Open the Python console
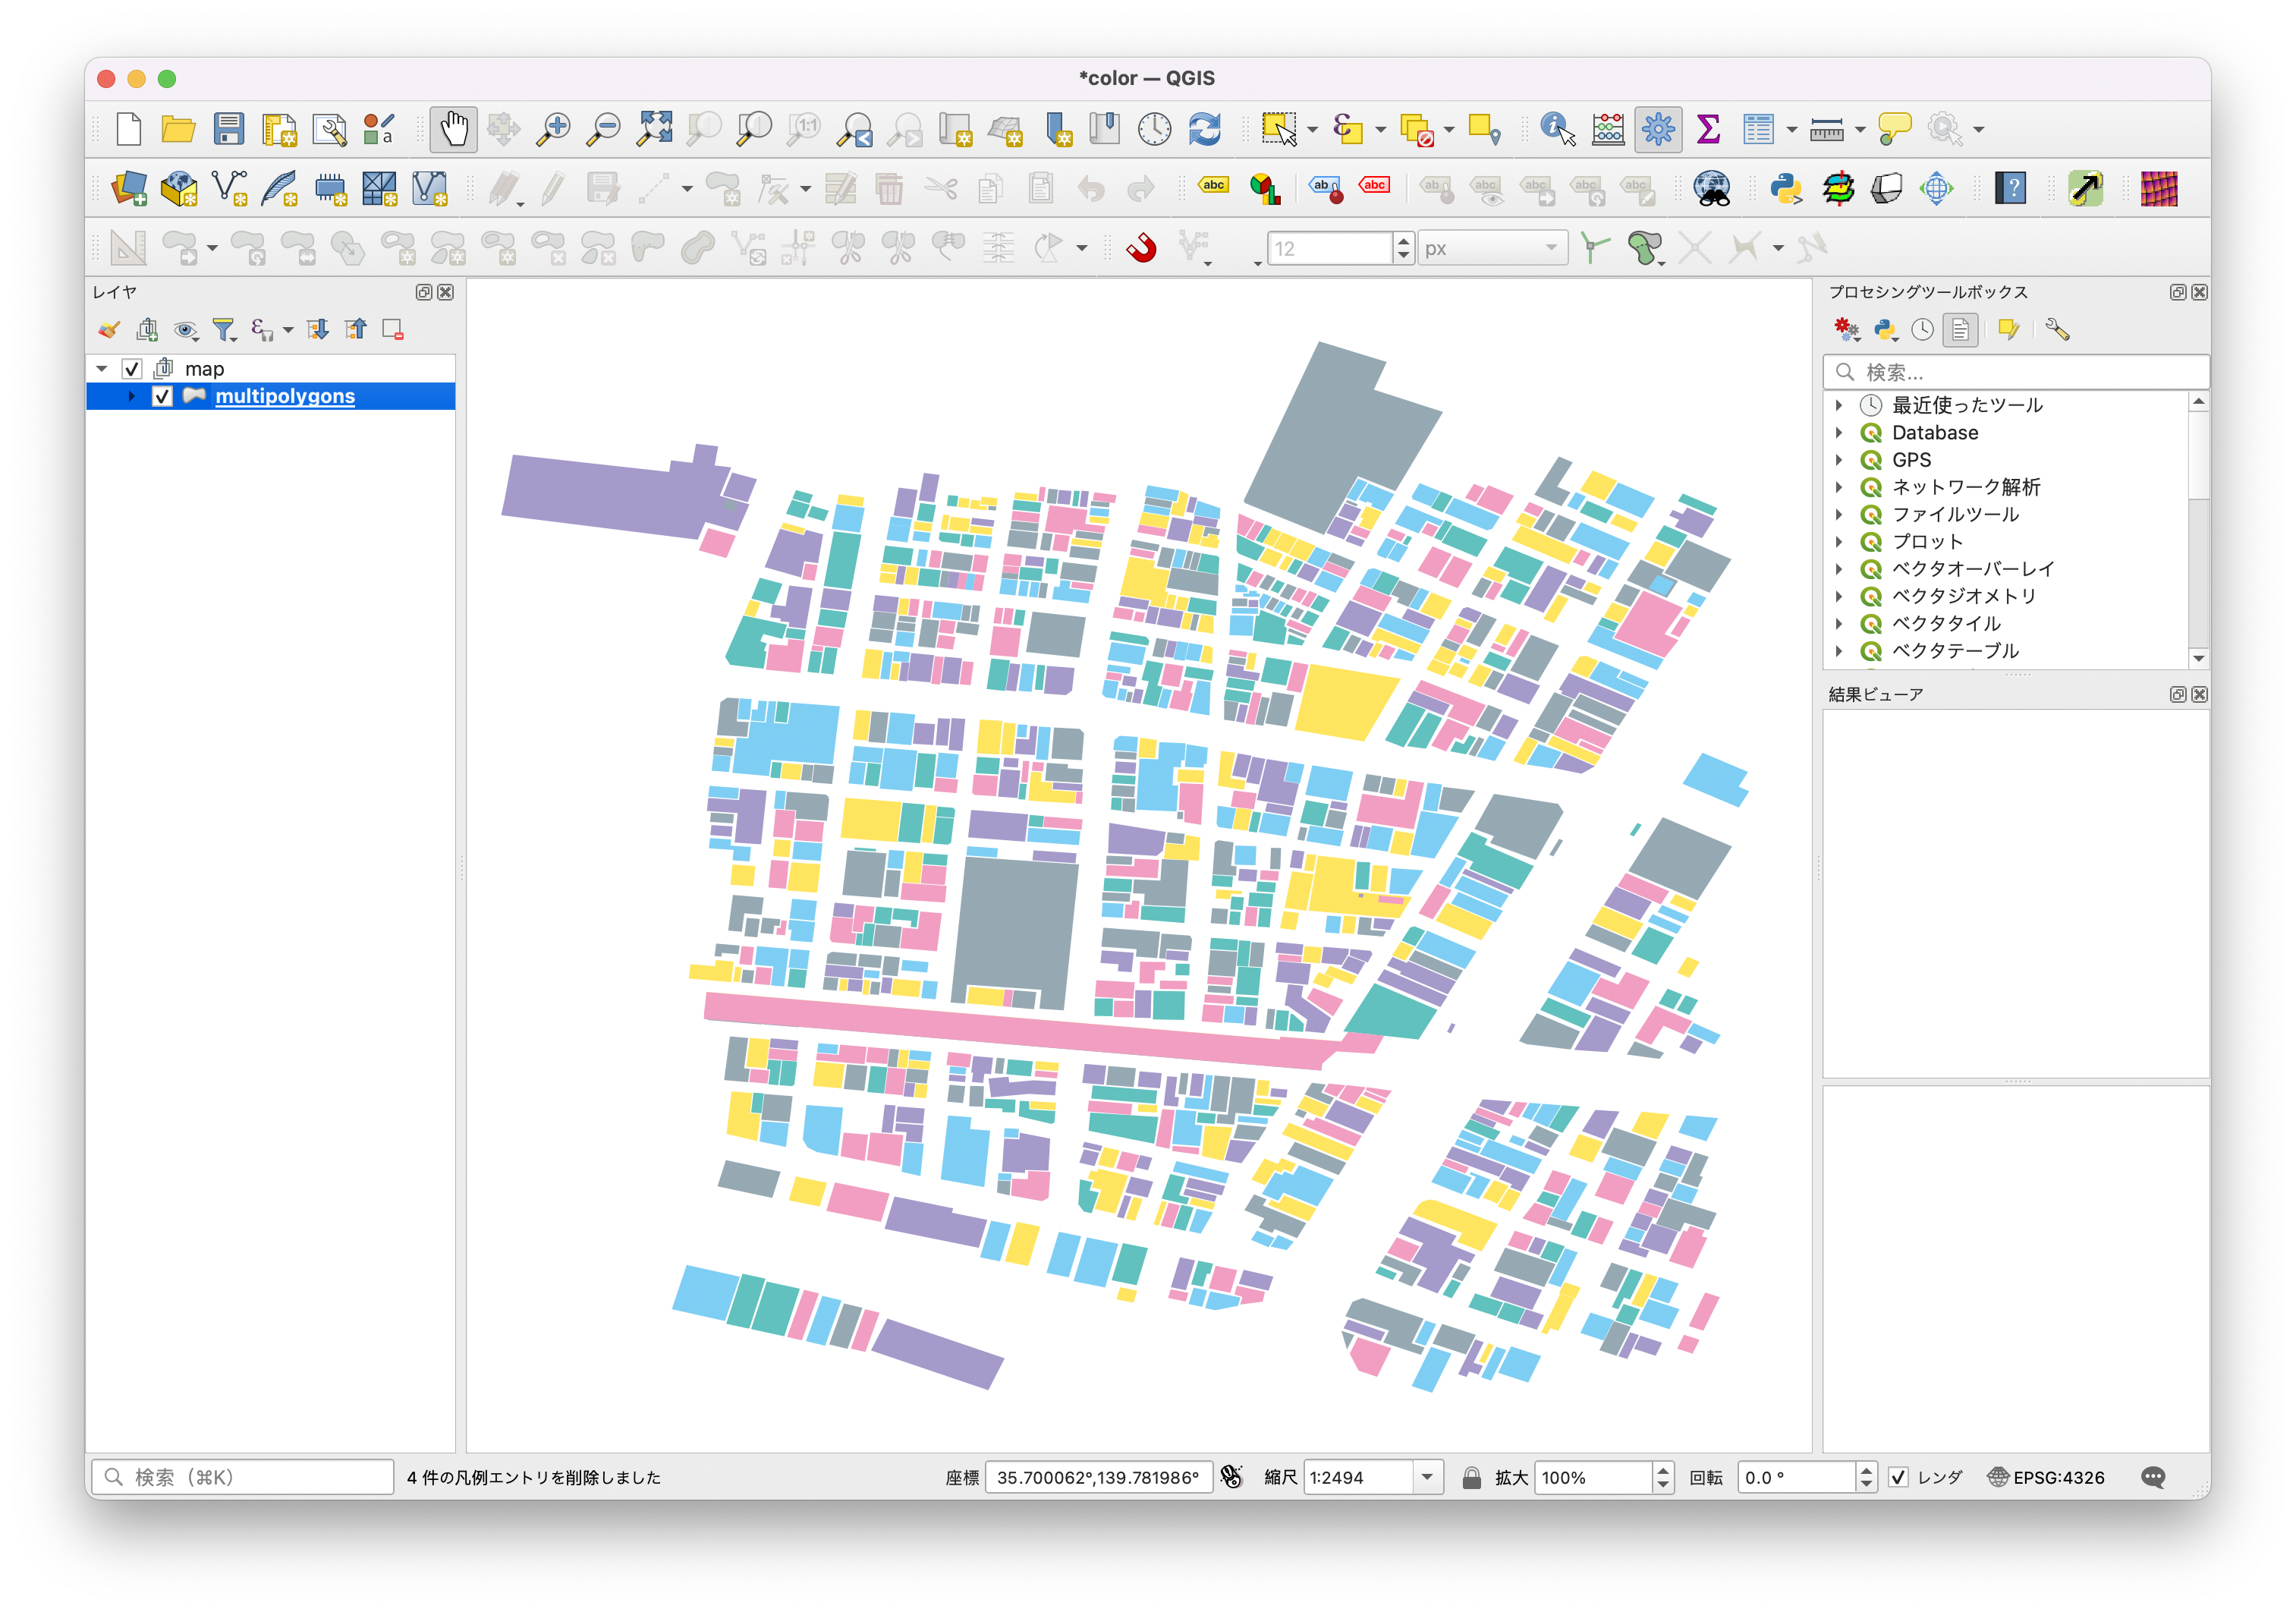2296x1612 pixels. 1787,188
